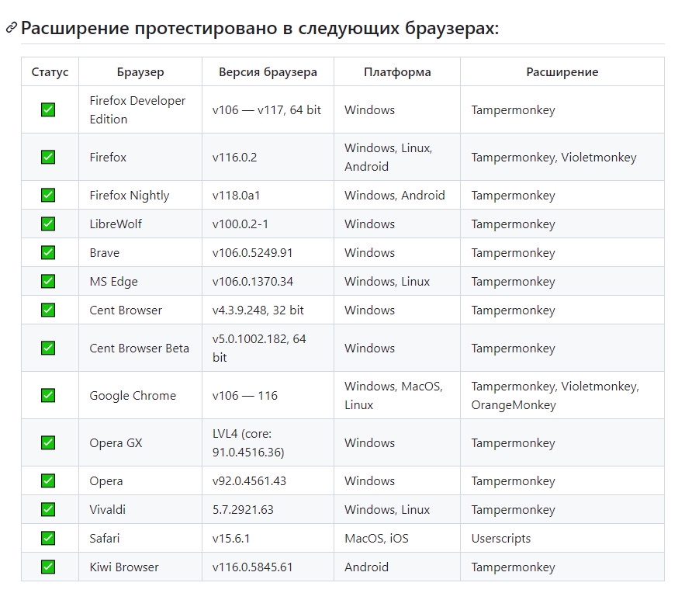Click the 'v15.6.1' version cell
Viewport: 685px width, 593px height.
click(x=268, y=538)
